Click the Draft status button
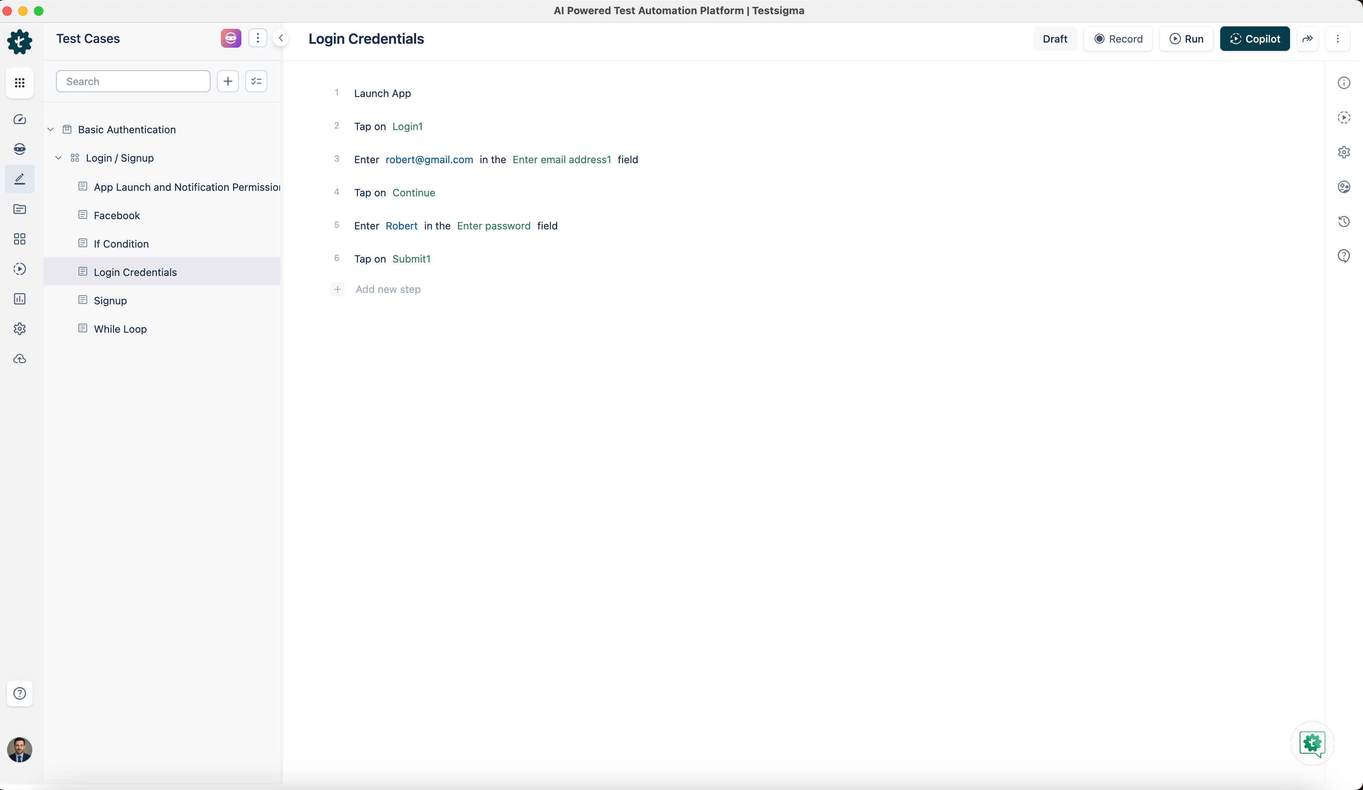 coord(1055,39)
